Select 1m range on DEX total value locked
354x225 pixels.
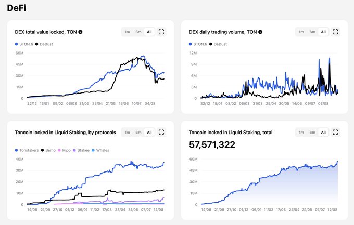point(127,32)
